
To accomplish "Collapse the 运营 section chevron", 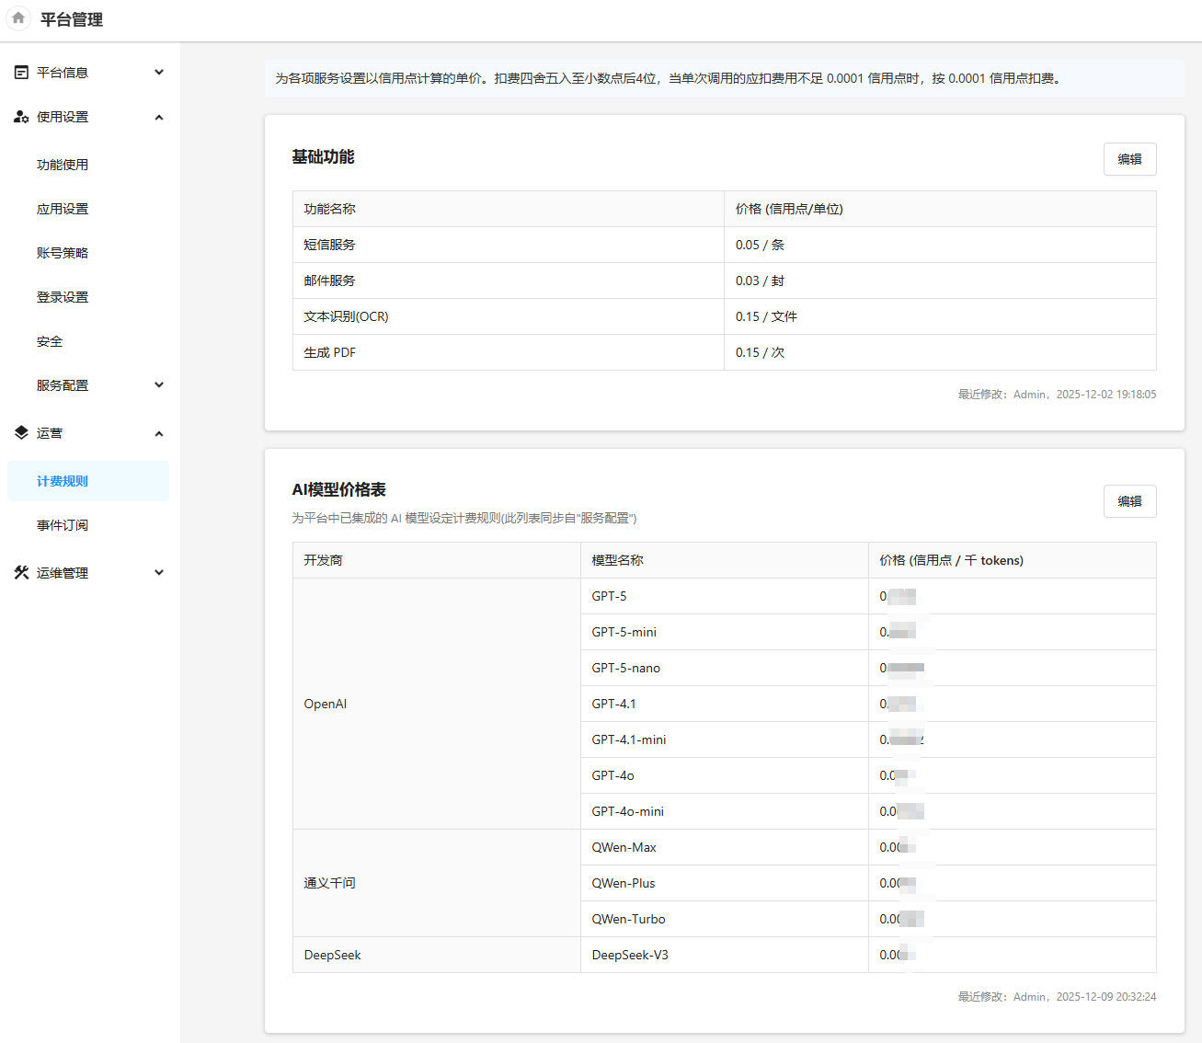I will (159, 433).
